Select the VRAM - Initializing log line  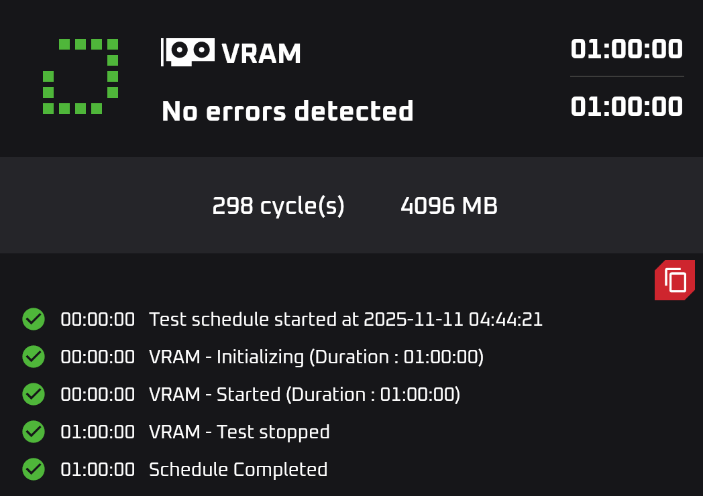[272, 357]
